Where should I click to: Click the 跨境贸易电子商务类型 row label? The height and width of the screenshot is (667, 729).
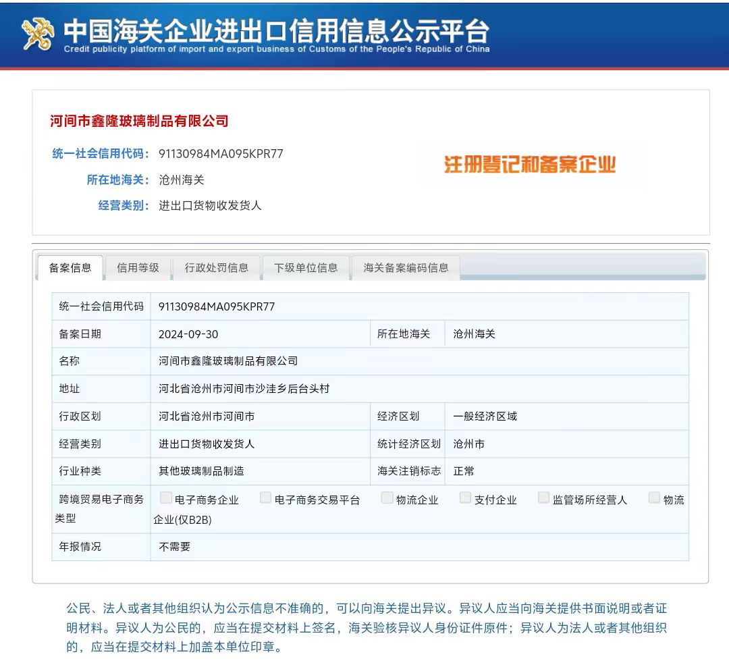(x=99, y=509)
